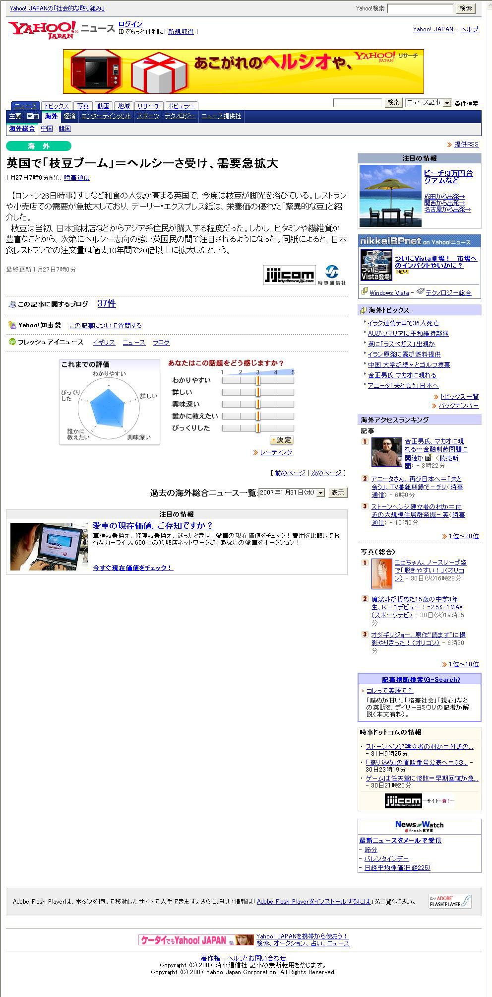Click the 提供RSS feed link icon
The height and width of the screenshot is (997, 492).
coord(449,144)
